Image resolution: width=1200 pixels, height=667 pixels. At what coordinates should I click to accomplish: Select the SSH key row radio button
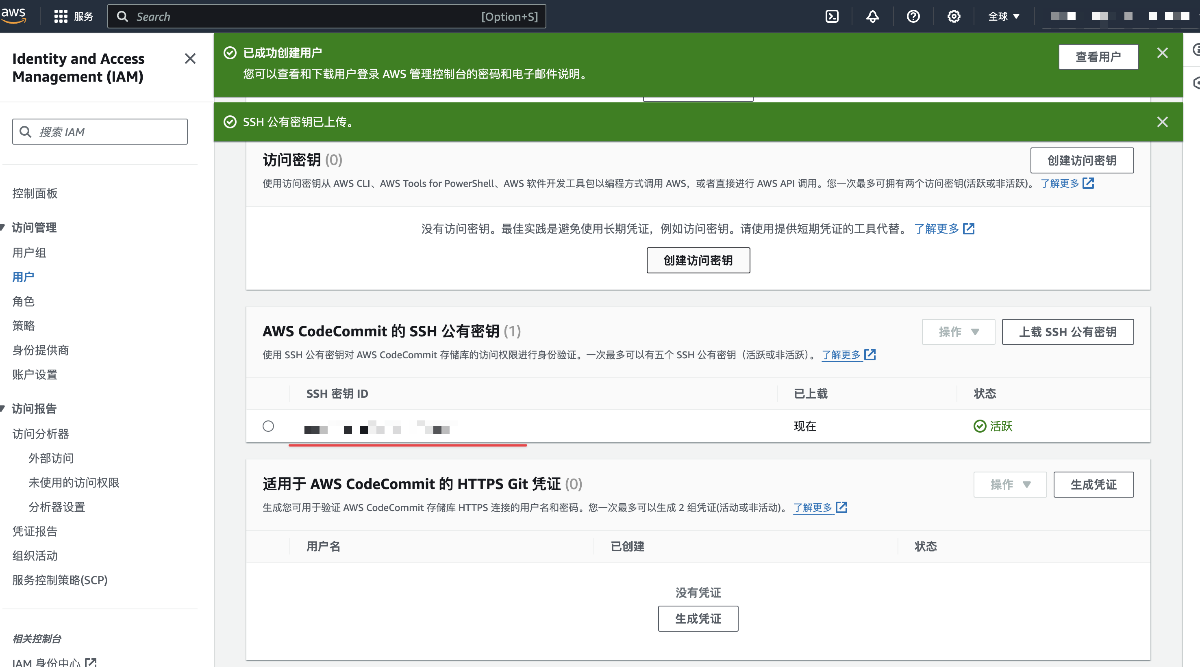click(x=268, y=426)
